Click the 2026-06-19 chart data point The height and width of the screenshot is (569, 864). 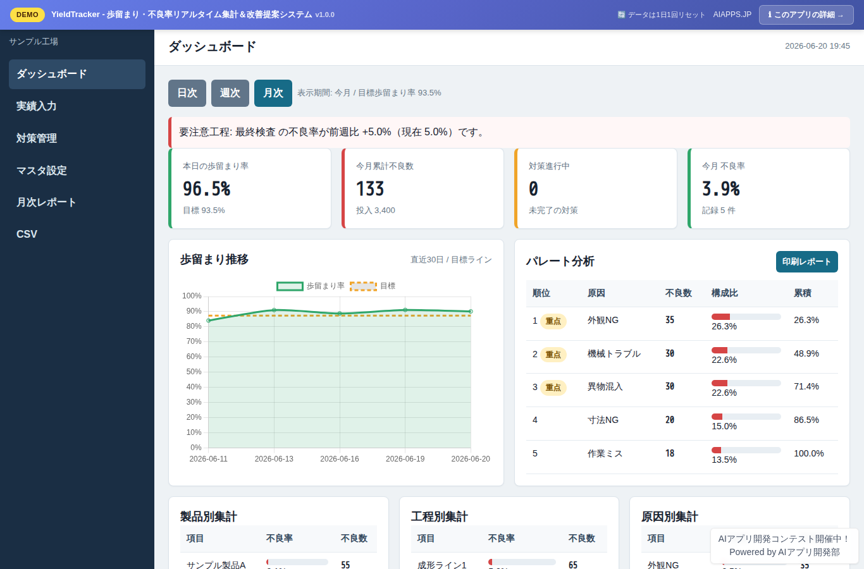point(405,310)
